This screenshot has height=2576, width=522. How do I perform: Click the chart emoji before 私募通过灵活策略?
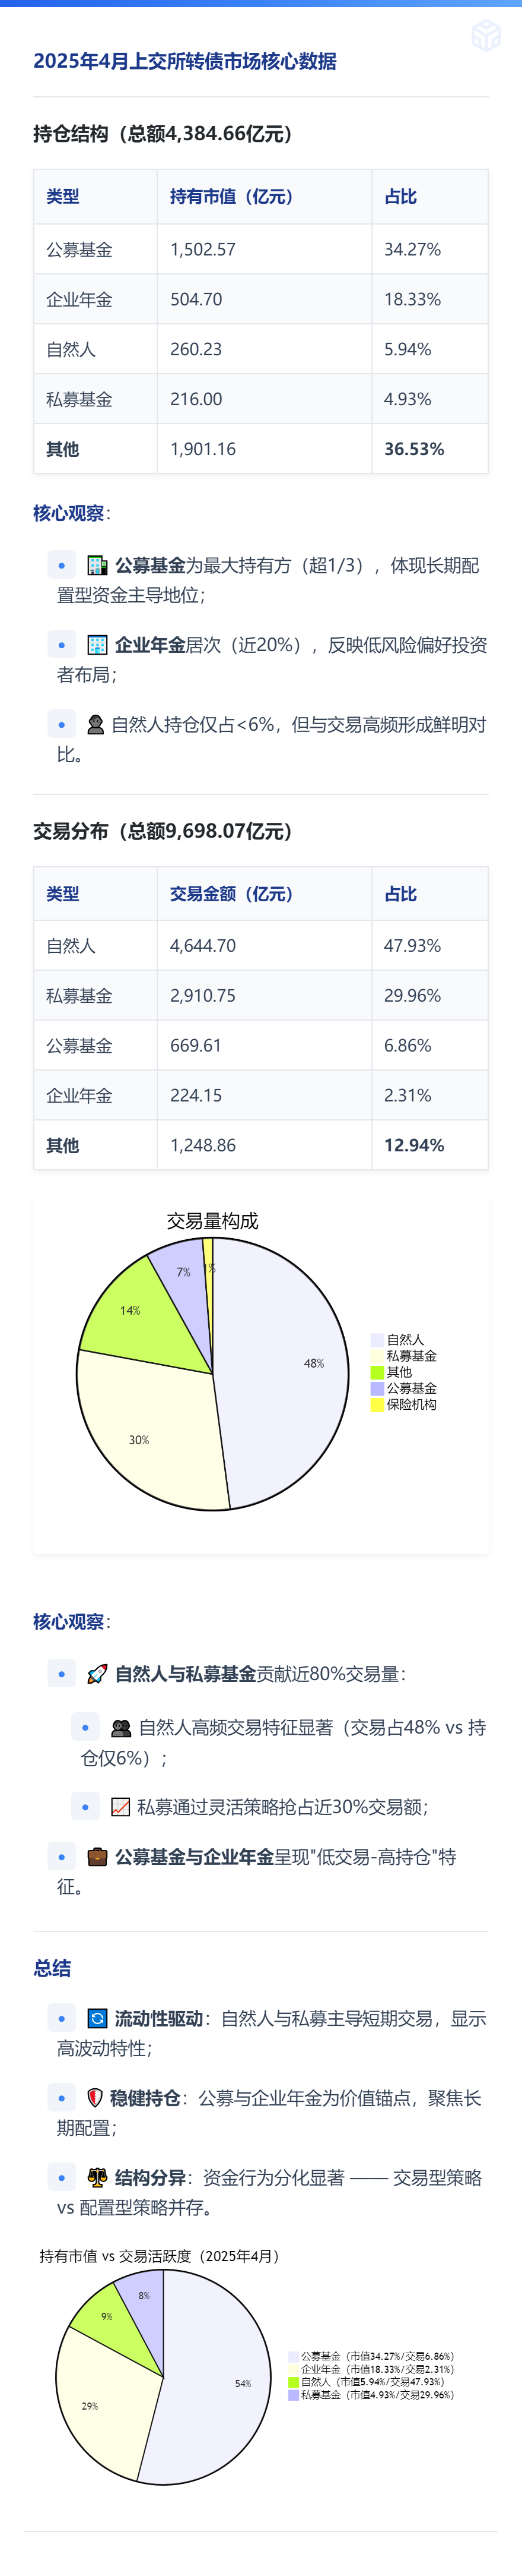pyautogui.click(x=120, y=1806)
